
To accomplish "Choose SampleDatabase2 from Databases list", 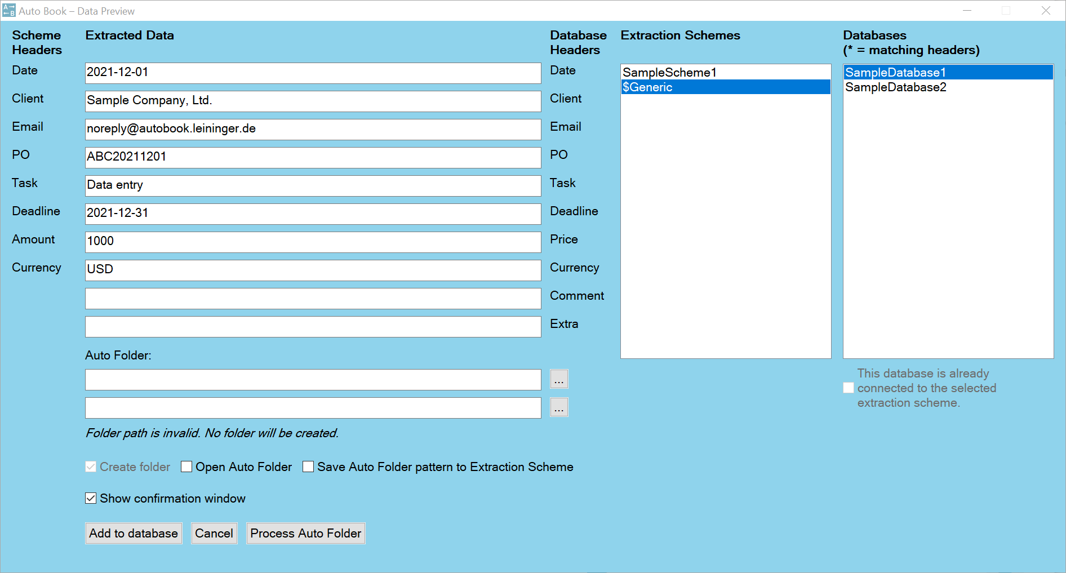I will (895, 87).
